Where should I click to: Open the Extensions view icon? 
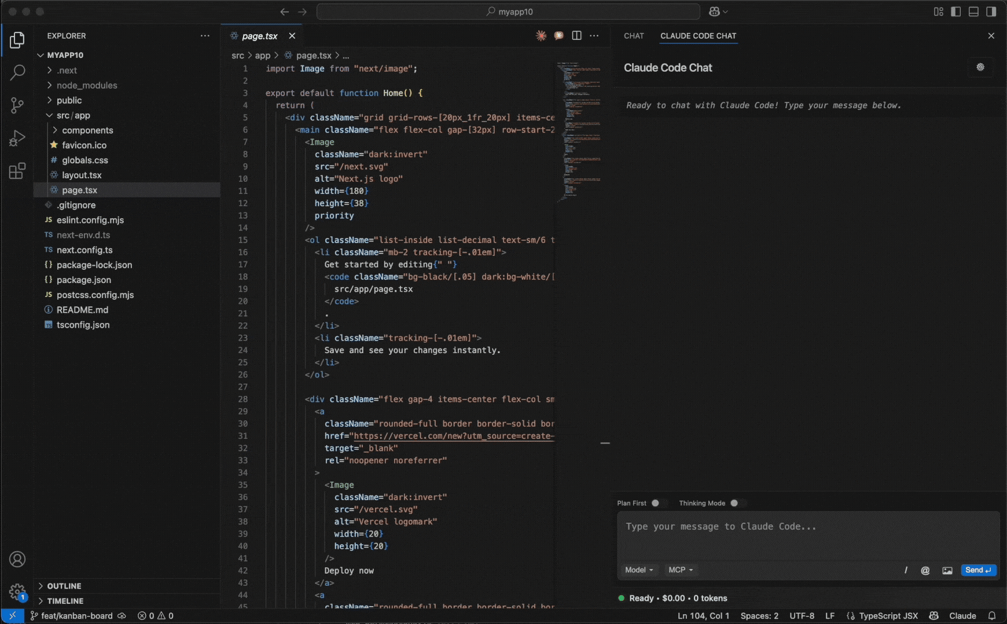point(17,171)
